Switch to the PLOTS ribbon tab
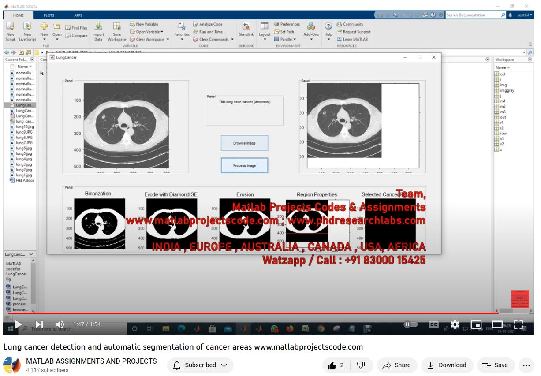 [49, 15]
